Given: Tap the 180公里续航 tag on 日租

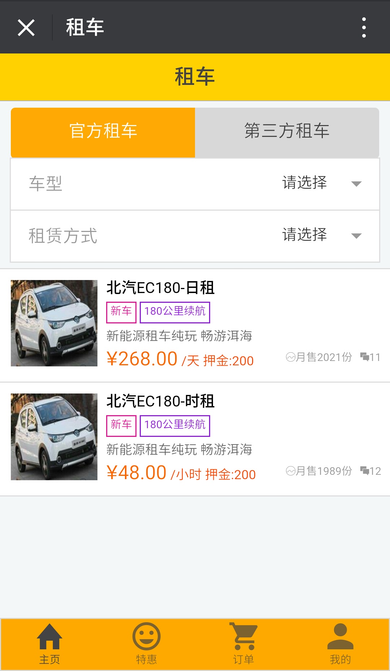Looking at the screenshot, I should point(175,312).
